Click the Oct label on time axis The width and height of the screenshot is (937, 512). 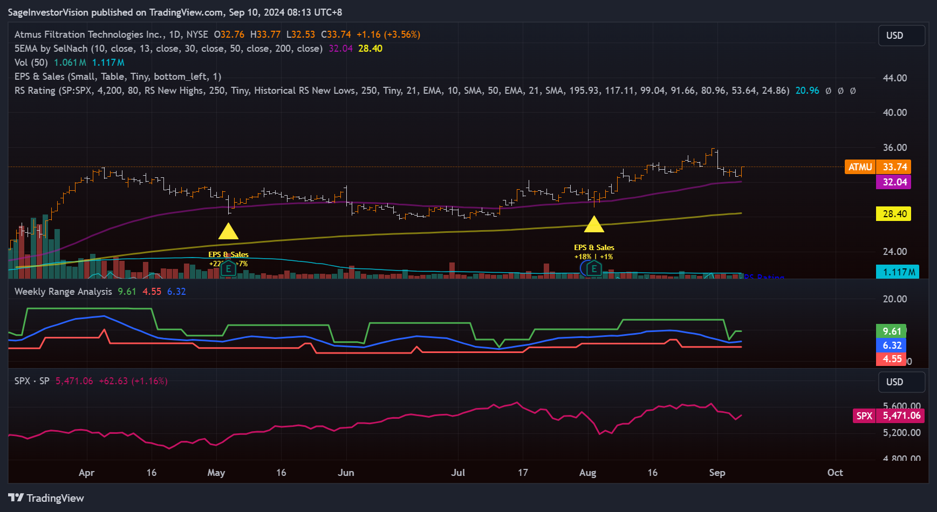coord(835,473)
